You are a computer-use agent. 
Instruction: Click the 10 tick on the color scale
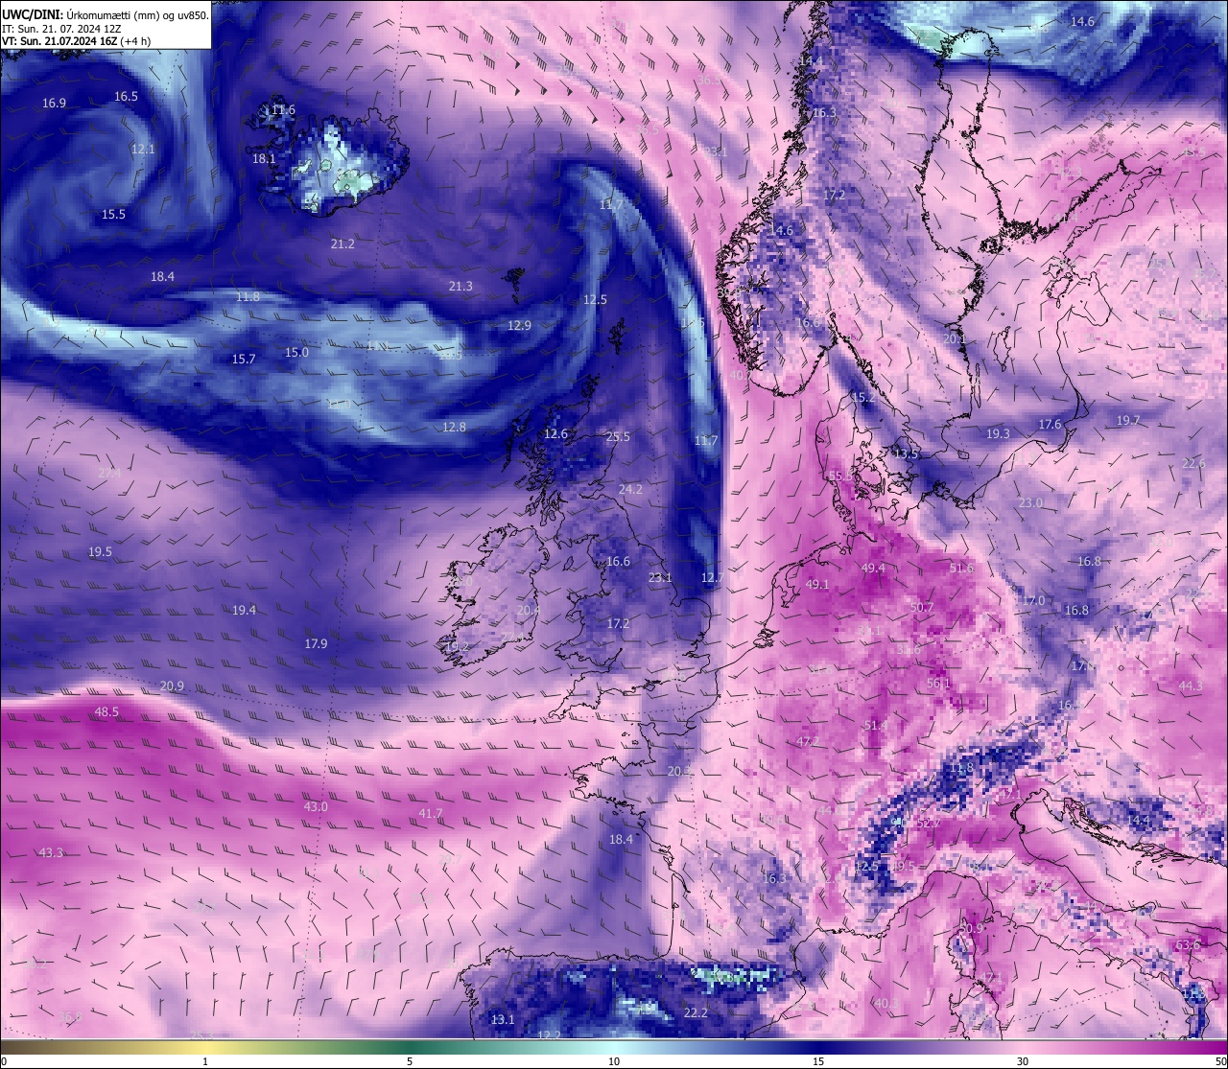[613, 1061]
